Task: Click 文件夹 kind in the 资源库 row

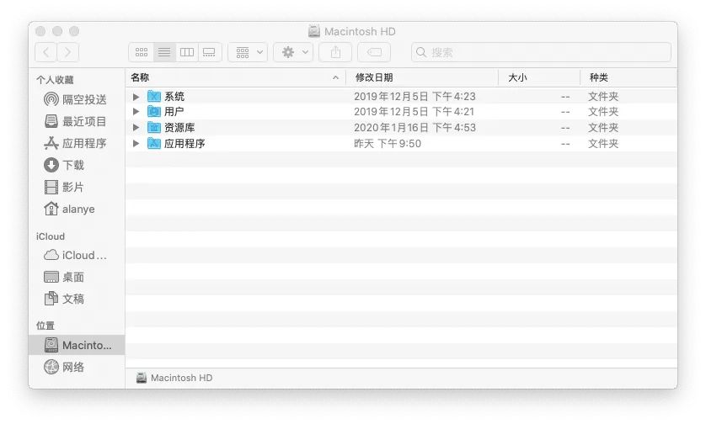Action: 603,128
